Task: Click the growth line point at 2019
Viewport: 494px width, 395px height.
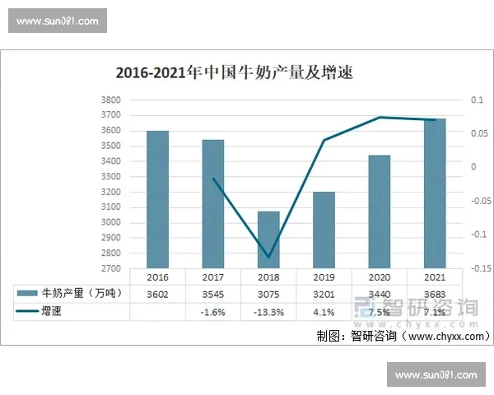Action: tap(324, 140)
